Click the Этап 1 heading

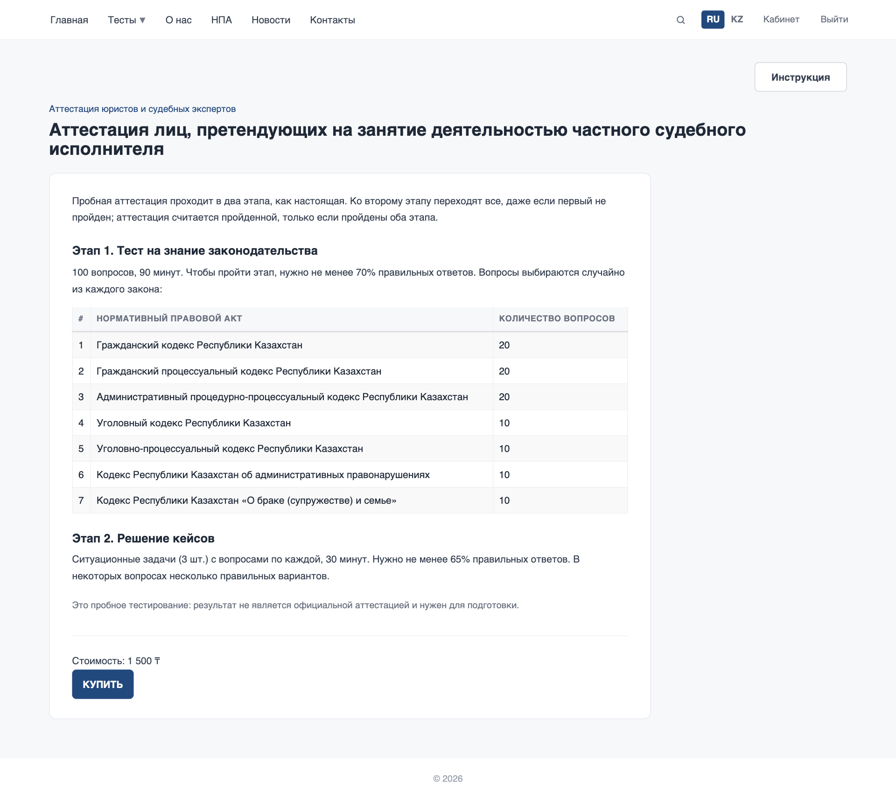coord(195,250)
